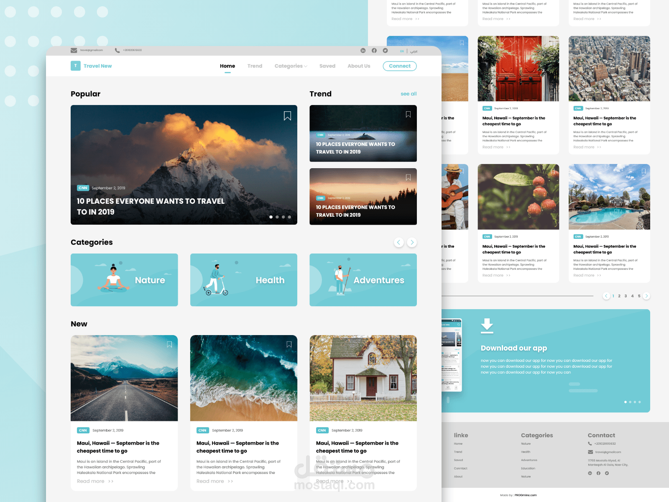Click the footer About link

tap(458, 476)
